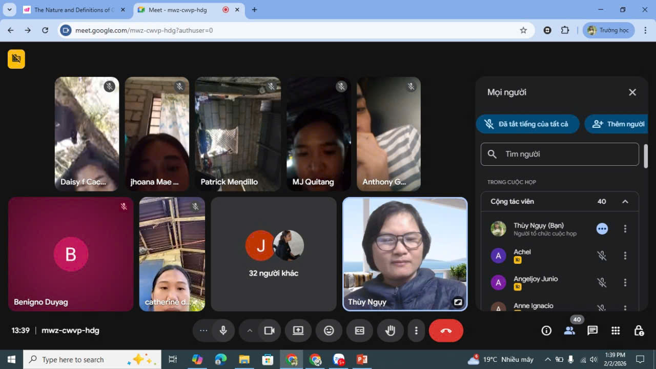The height and width of the screenshot is (369, 656).
Task: Raise your hand in the meeting
Action: point(391,331)
